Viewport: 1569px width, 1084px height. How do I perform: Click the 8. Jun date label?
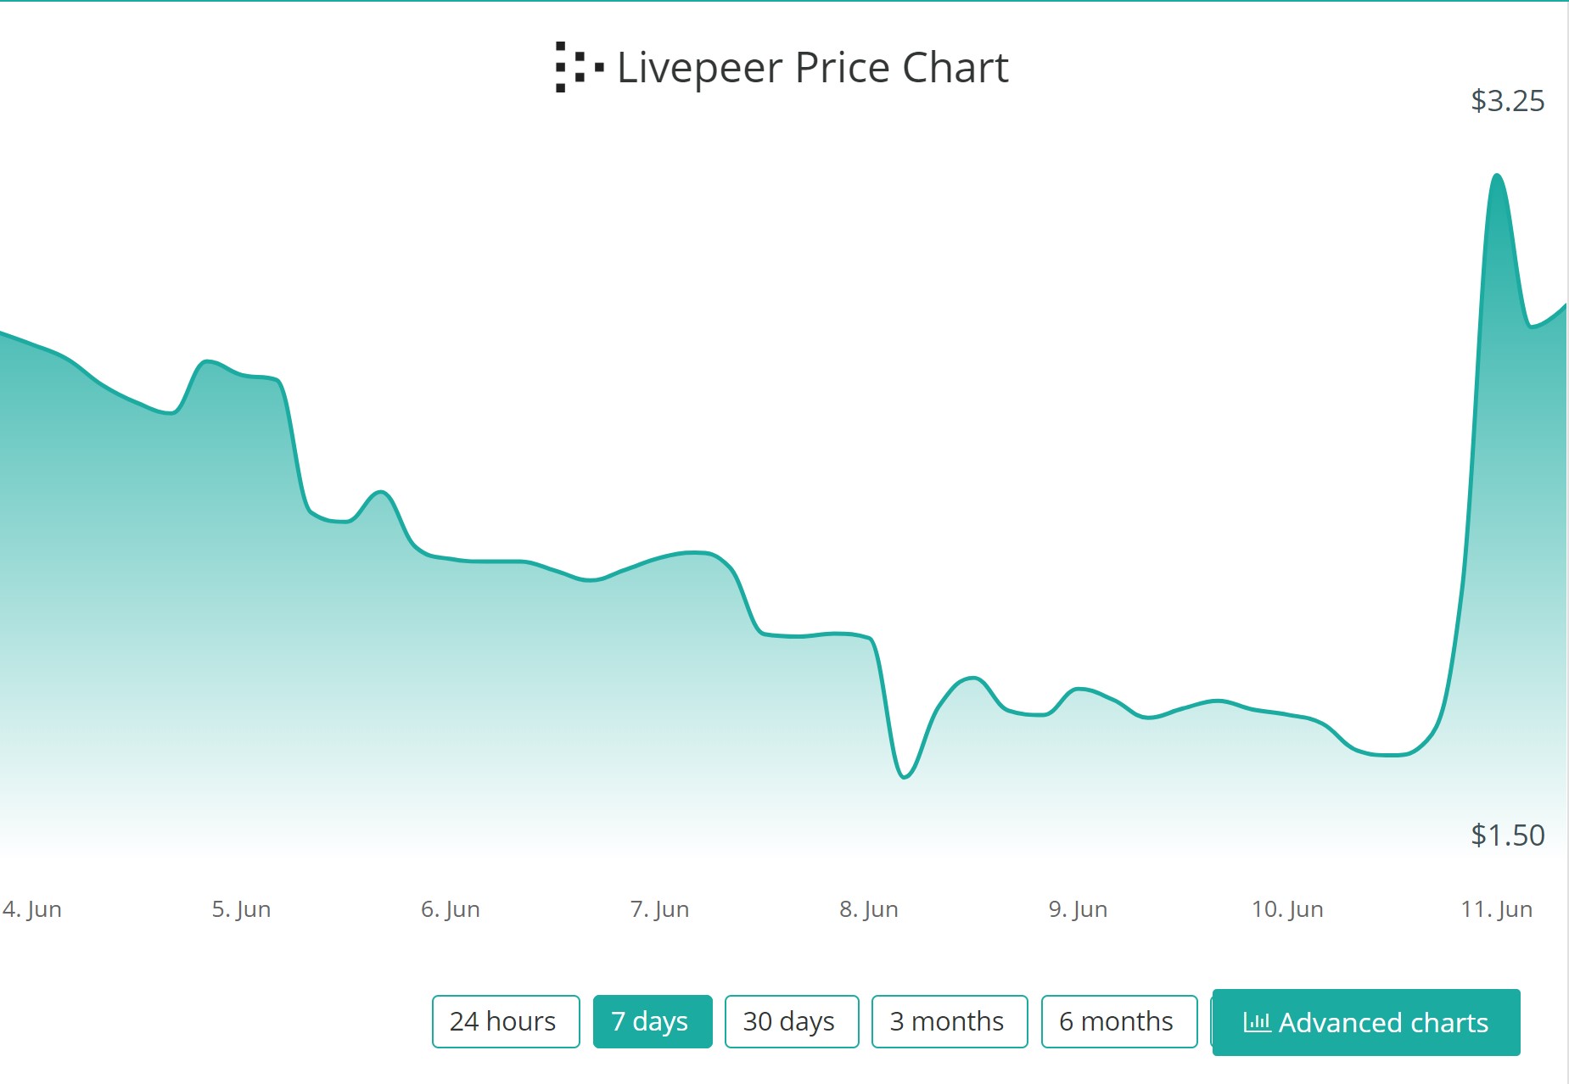point(869,909)
